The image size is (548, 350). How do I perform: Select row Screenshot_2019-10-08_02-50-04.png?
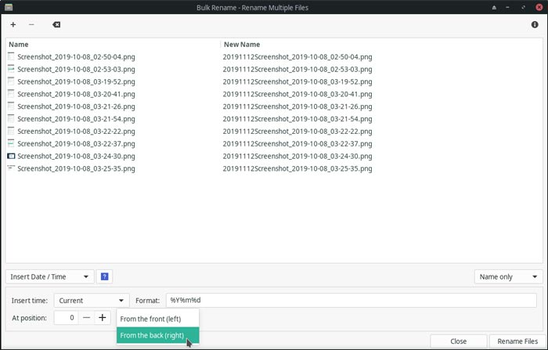click(274, 56)
